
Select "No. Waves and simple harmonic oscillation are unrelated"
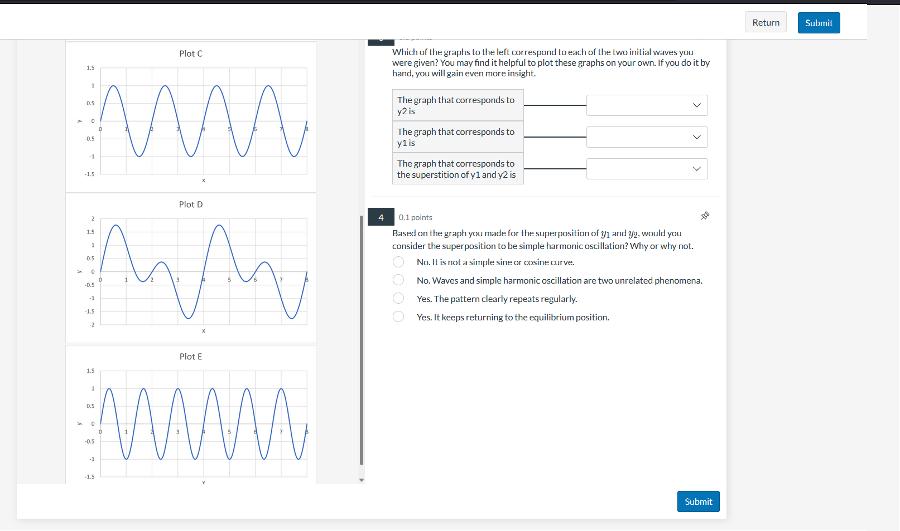point(398,280)
